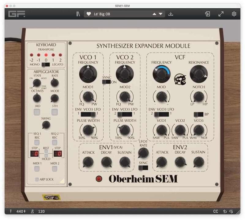The width and height of the screenshot is (245, 220).
Task: Select next preset with down arrow
Action: (x=161, y=14)
